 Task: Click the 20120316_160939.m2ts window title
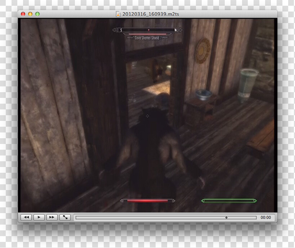pos(151,14)
